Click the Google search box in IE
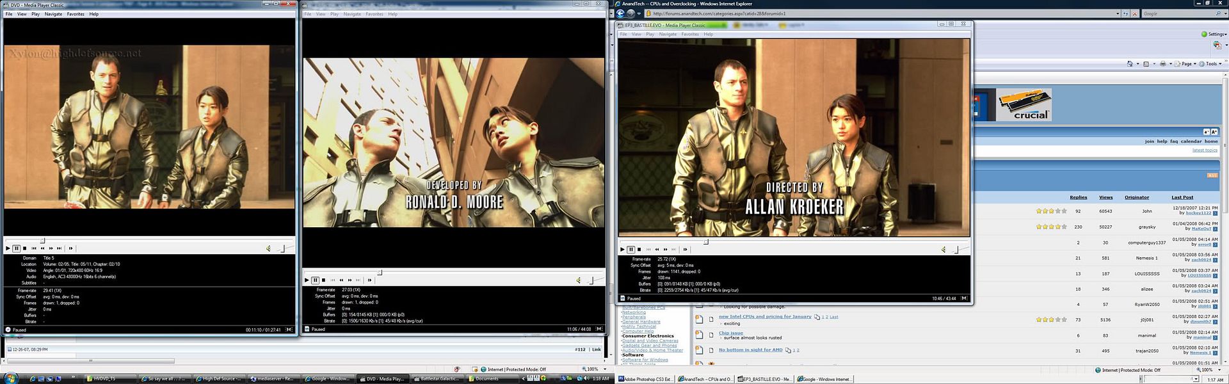The image size is (1229, 384). point(1178,13)
